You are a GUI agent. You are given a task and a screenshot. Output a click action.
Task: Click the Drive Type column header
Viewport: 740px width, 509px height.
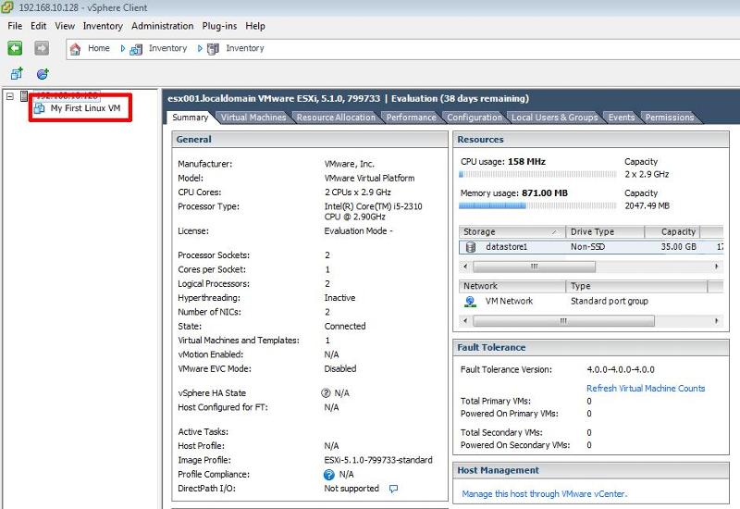[605, 232]
